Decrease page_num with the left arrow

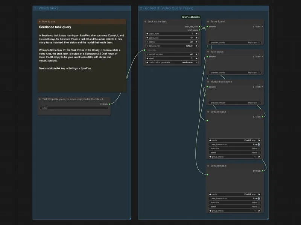pyautogui.click(x=147, y=34)
